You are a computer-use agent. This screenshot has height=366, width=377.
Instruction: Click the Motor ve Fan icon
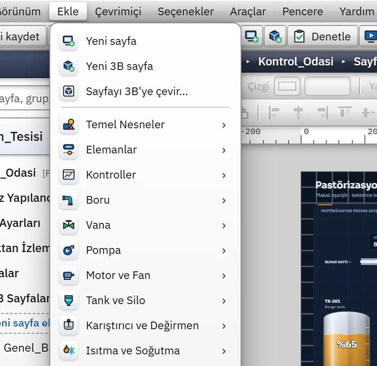(69, 275)
